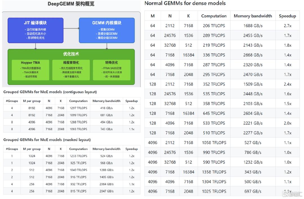Click the "681 GB/s" cell

[106, 115]
